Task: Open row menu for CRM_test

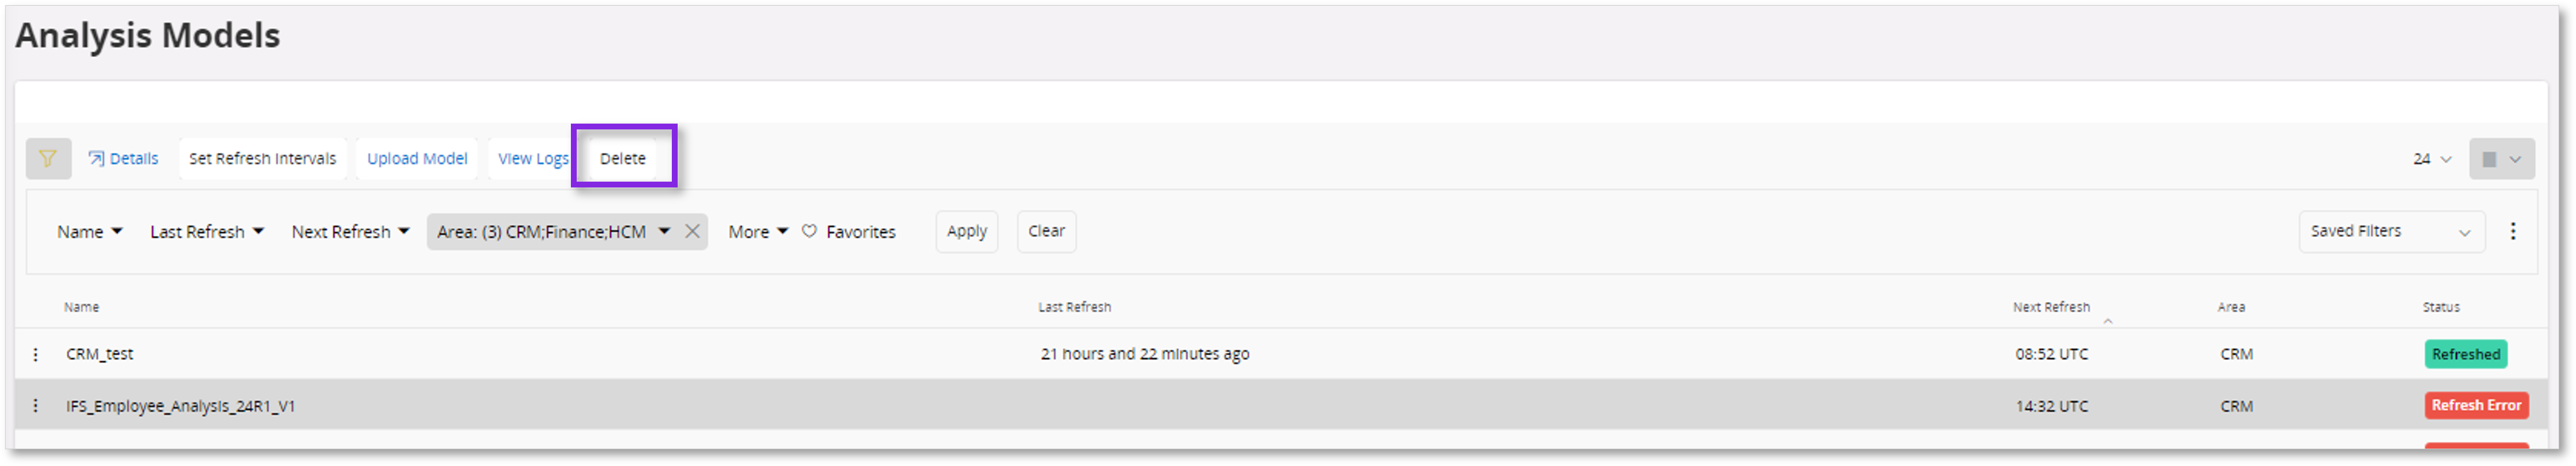Action: (36, 355)
